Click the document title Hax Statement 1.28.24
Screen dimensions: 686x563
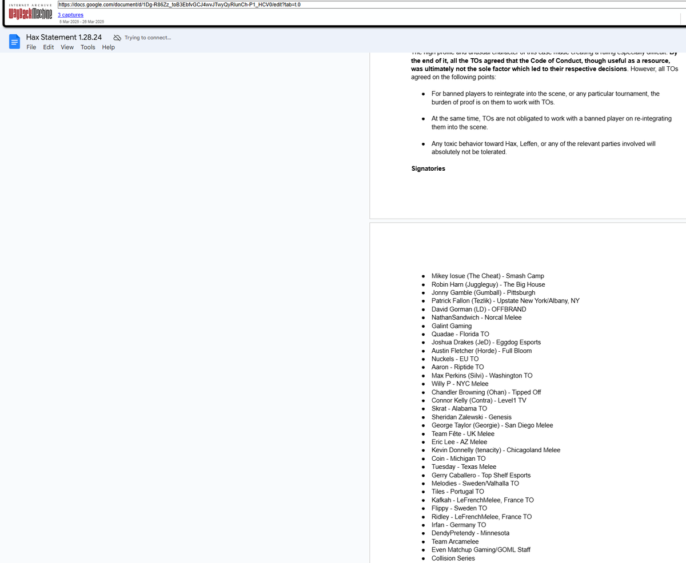[64, 37]
